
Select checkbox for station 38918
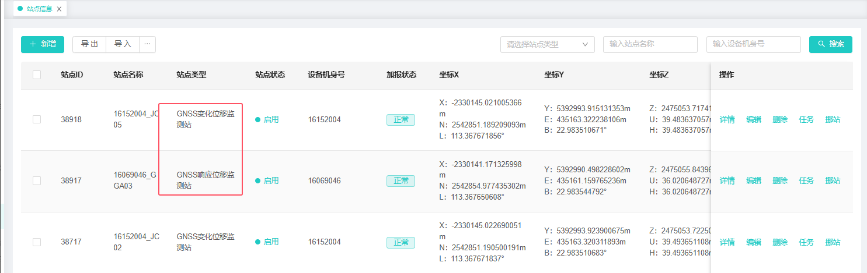(x=37, y=119)
